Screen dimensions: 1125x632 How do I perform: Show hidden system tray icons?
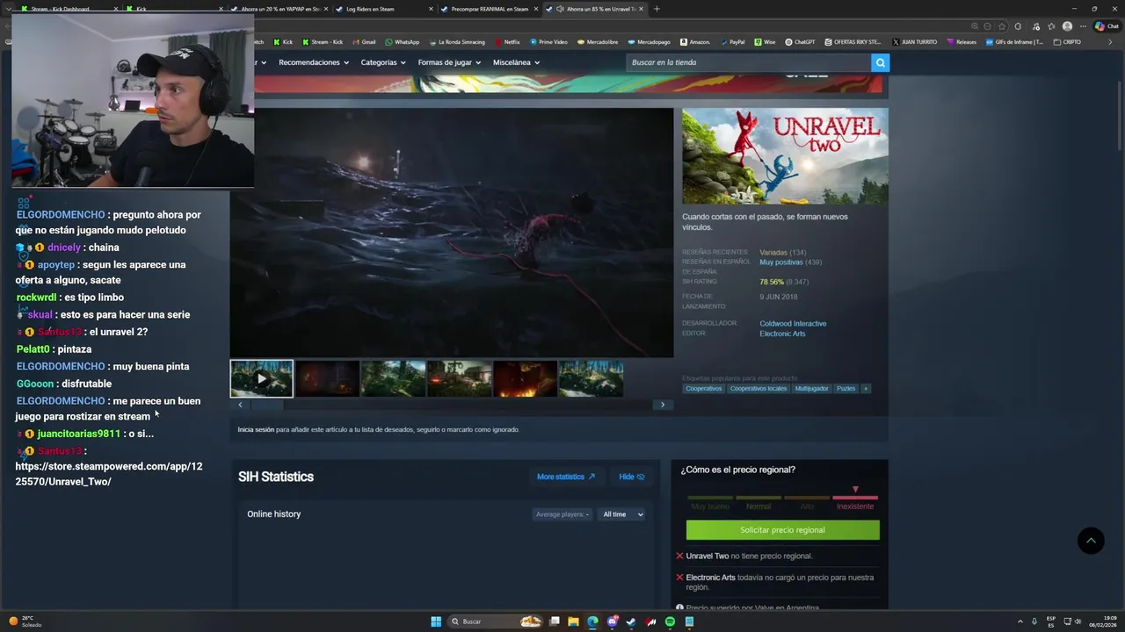click(x=1021, y=621)
